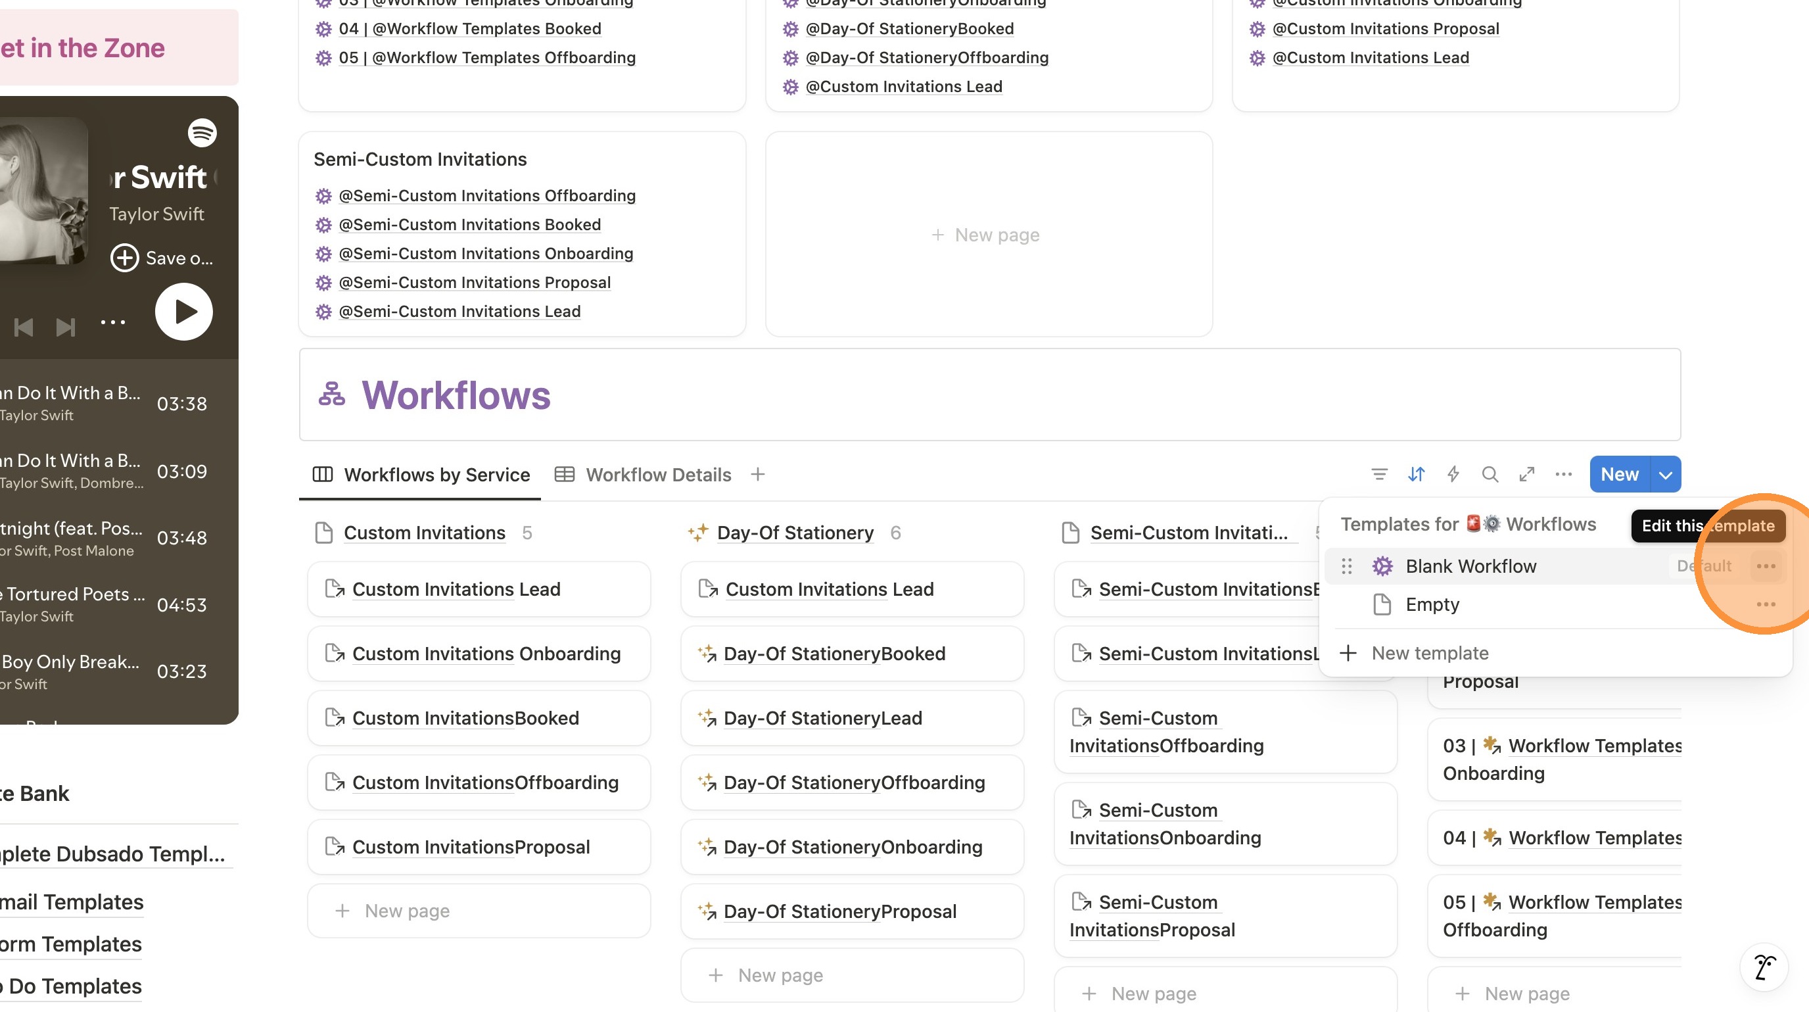Open Custom InvitationsBooked card
The width and height of the screenshot is (1809, 1012).
479,718
